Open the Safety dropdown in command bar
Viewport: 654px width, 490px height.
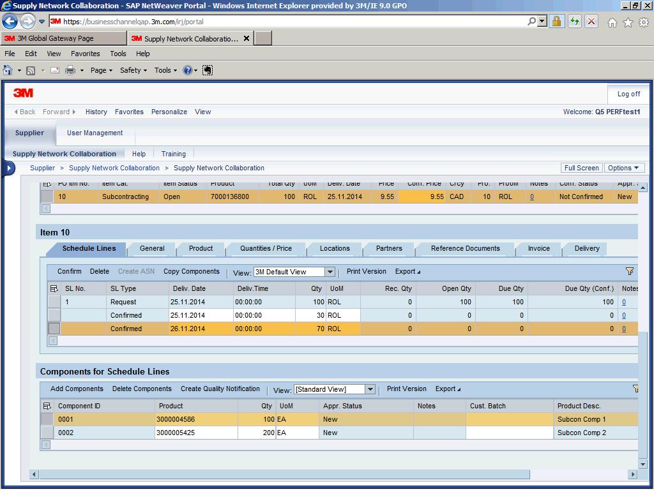pyautogui.click(x=133, y=70)
